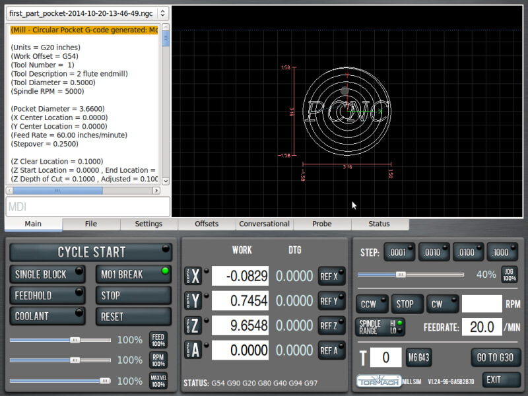Click the Zero Z axis button
The height and width of the screenshot is (396, 528).
192,326
